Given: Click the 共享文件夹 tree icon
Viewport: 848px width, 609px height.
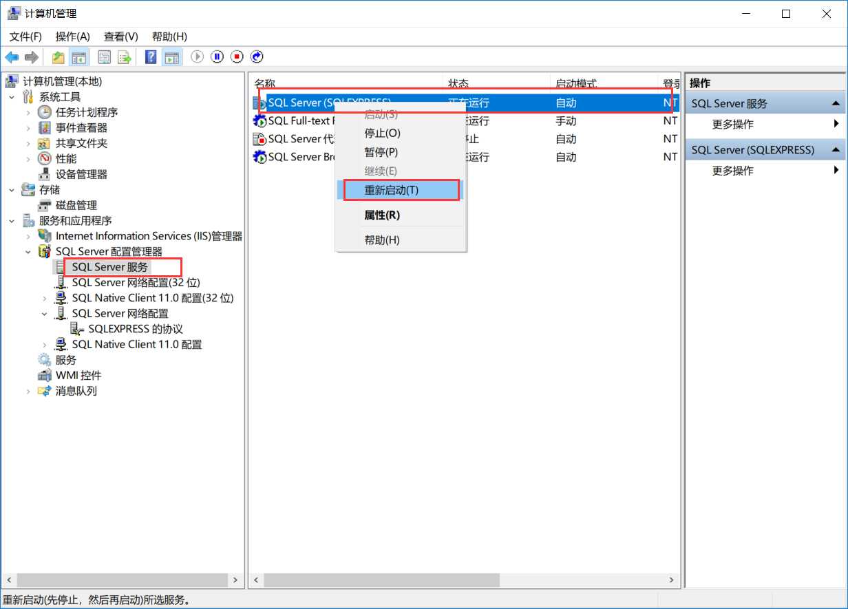Looking at the screenshot, I should click(45, 143).
